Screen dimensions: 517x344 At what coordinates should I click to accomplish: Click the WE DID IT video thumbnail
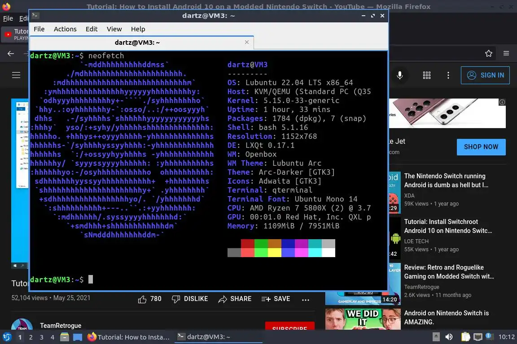click(363, 319)
